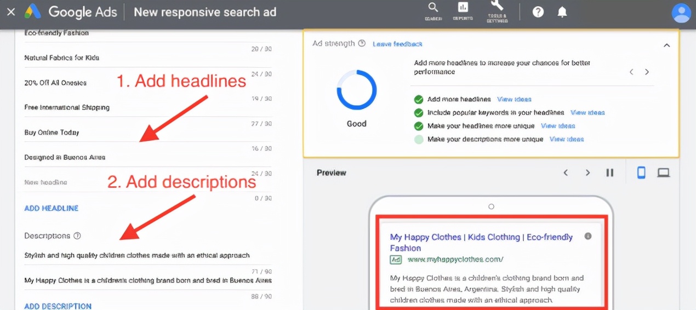Click green check beside Add more headlines
696x310 pixels.
[x=419, y=99]
